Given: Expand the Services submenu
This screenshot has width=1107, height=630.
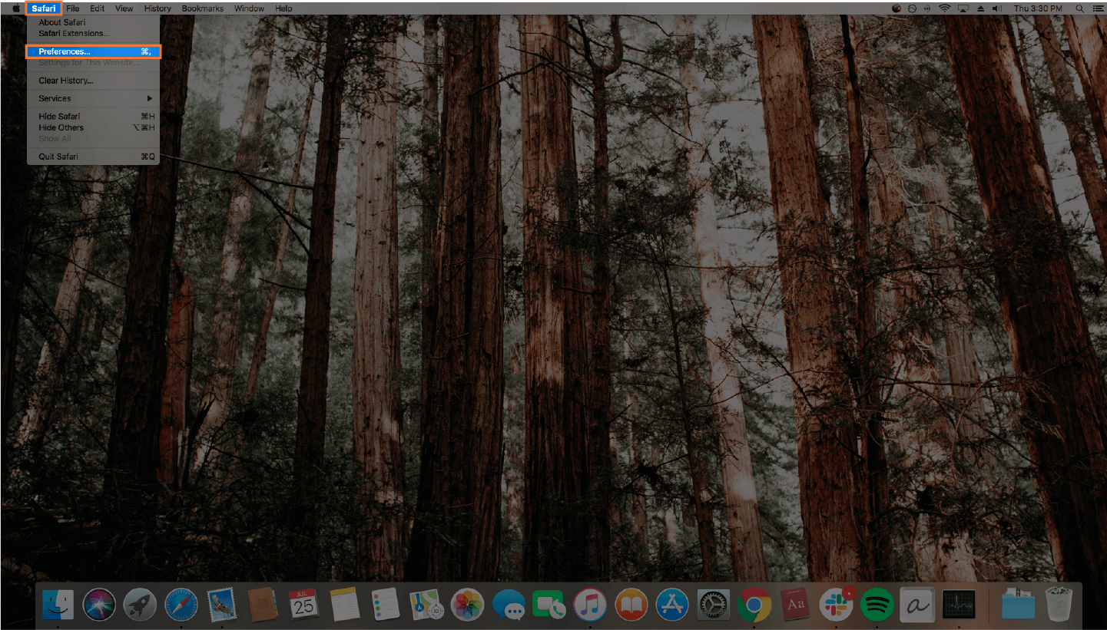Looking at the screenshot, I should click(x=93, y=98).
